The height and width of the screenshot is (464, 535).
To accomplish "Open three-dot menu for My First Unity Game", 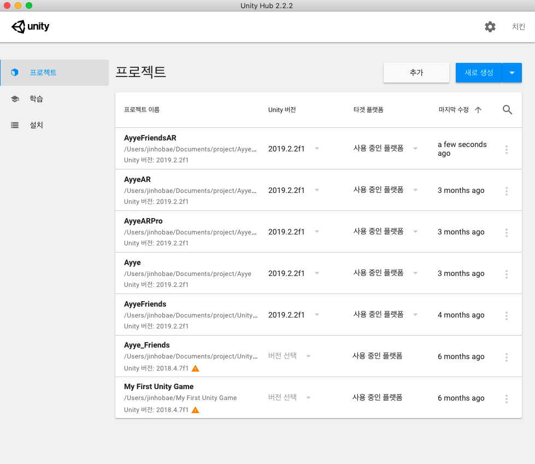I will (507, 398).
